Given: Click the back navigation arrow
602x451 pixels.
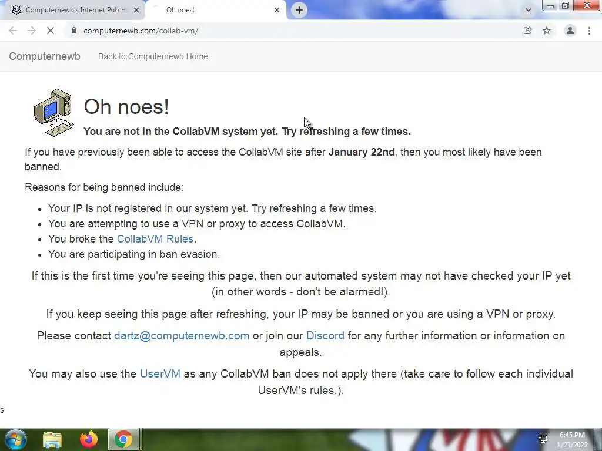Looking at the screenshot, I should 13,31.
